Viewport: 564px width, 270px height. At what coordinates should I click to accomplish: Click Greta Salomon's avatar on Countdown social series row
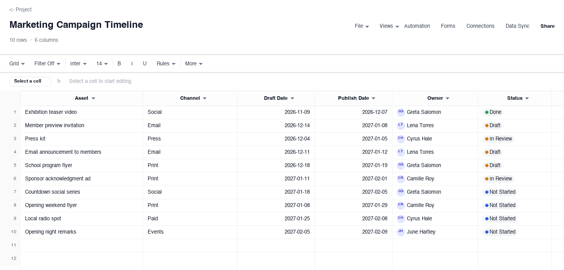coord(401,192)
